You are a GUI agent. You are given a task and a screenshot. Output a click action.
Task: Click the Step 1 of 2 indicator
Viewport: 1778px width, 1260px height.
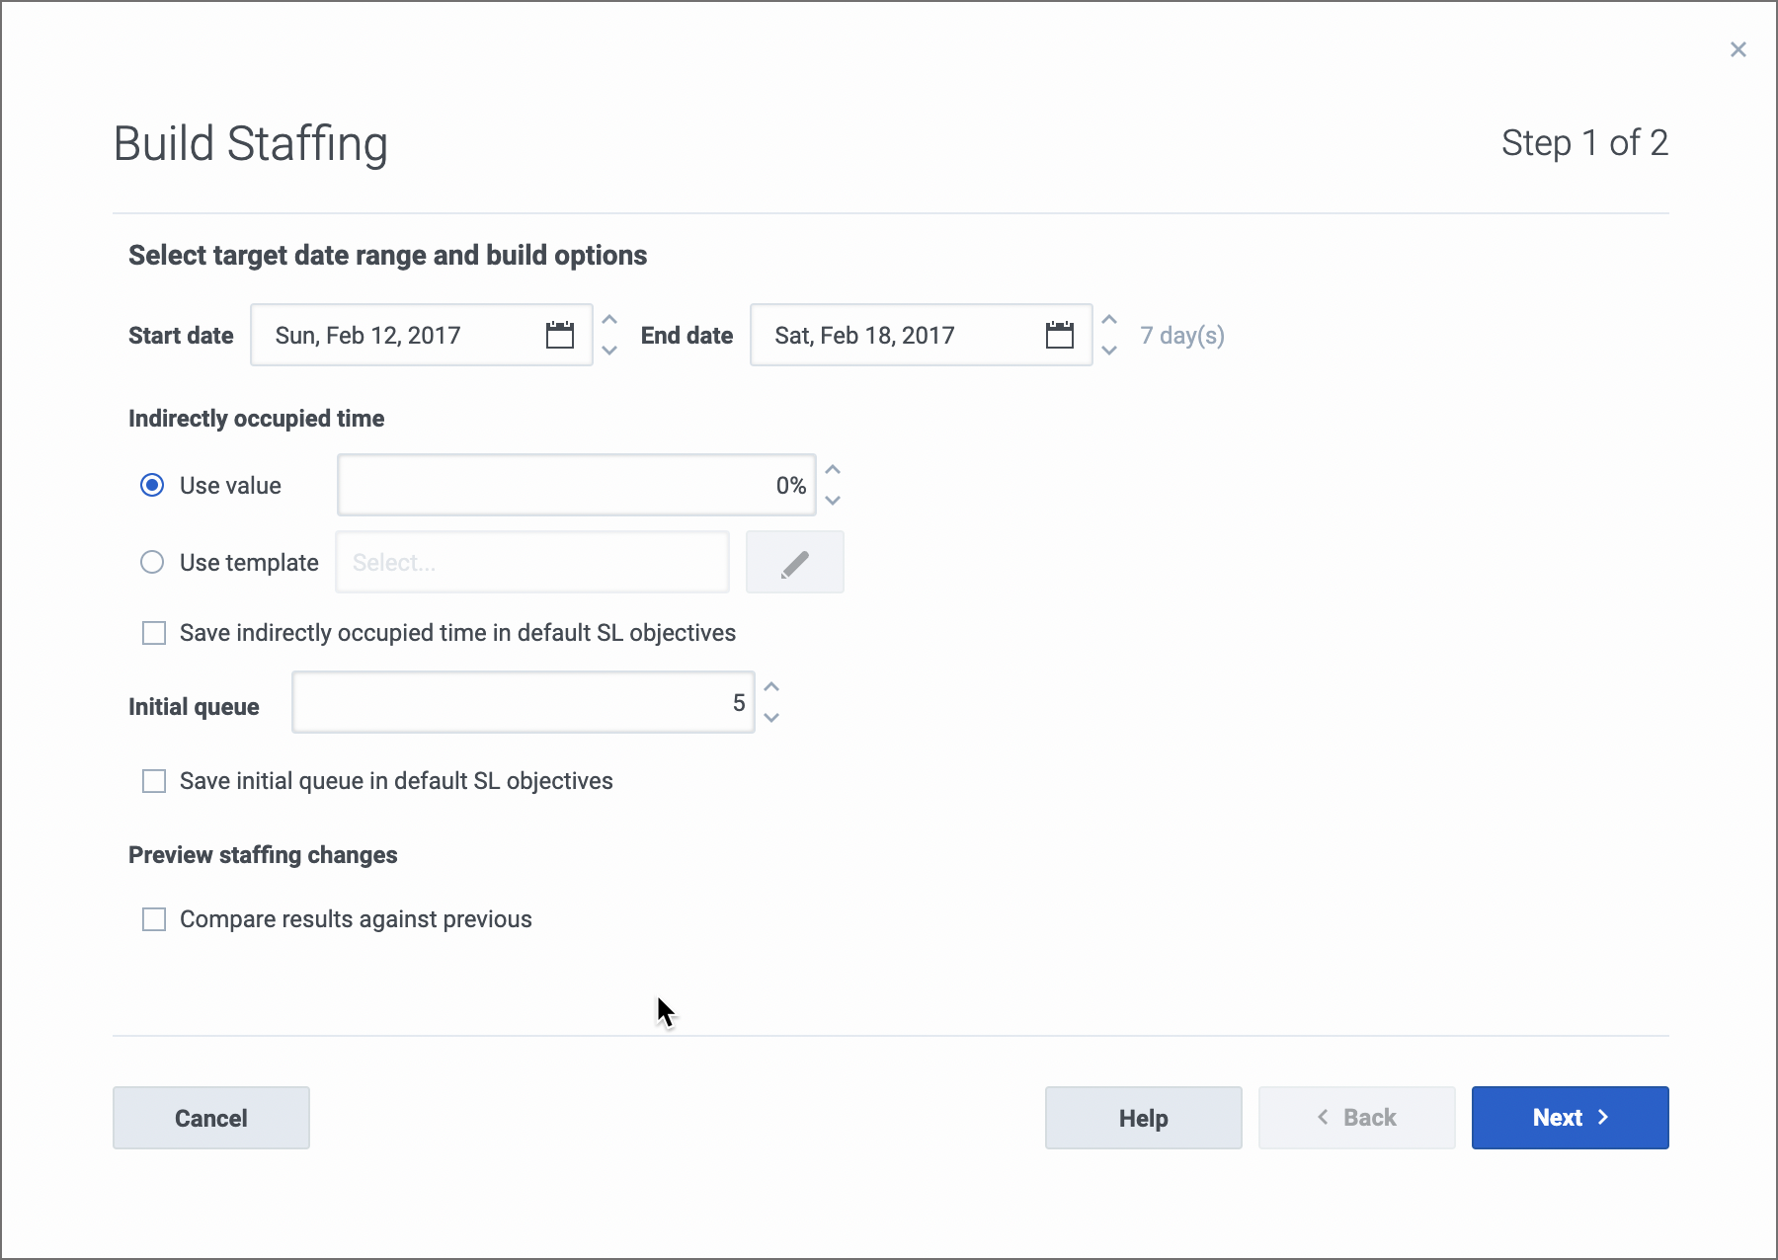click(x=1584, y=143)
